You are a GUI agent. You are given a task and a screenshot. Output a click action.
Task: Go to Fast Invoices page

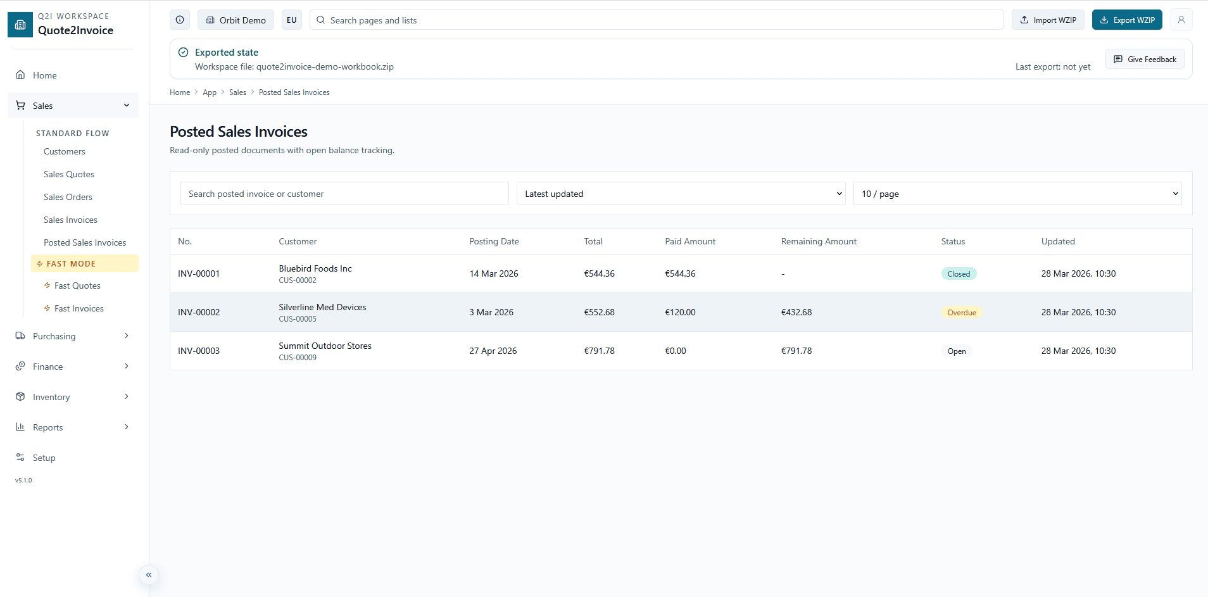[x=79, y=308]
